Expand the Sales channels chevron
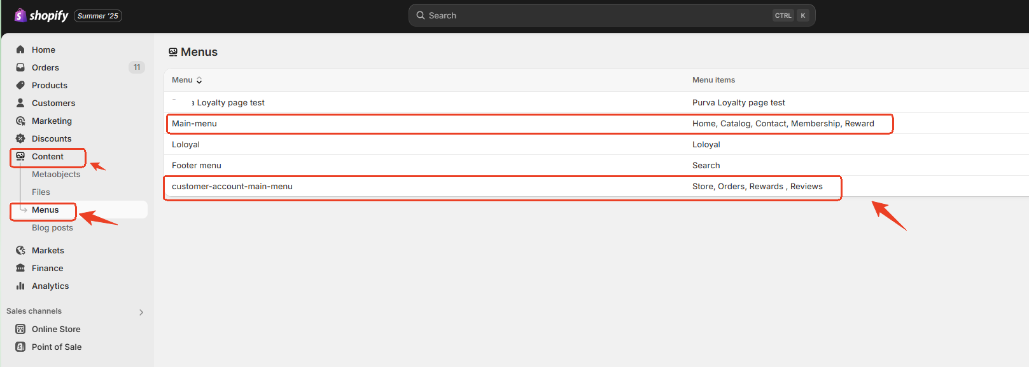1029x367 pixels. [141, 312]
